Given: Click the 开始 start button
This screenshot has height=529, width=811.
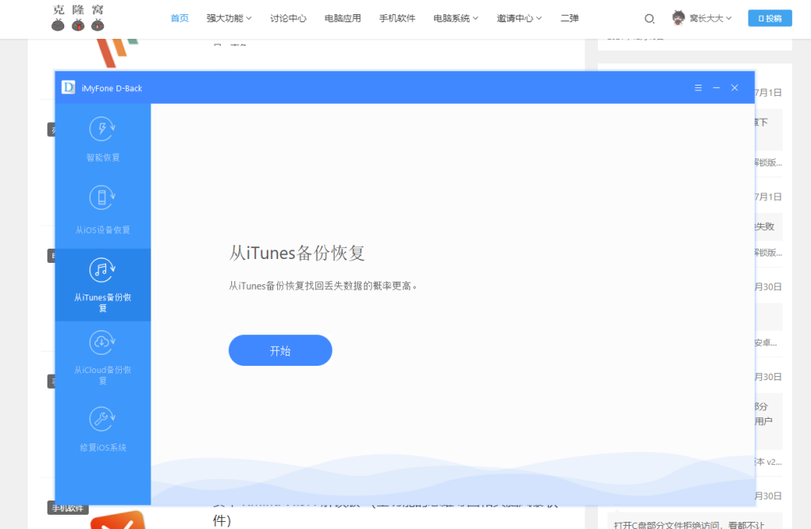Looking at the screenshot, I should (x=280, y=350).
